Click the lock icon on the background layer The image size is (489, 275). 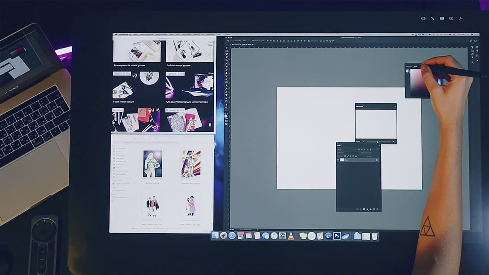tap(377, 160)
